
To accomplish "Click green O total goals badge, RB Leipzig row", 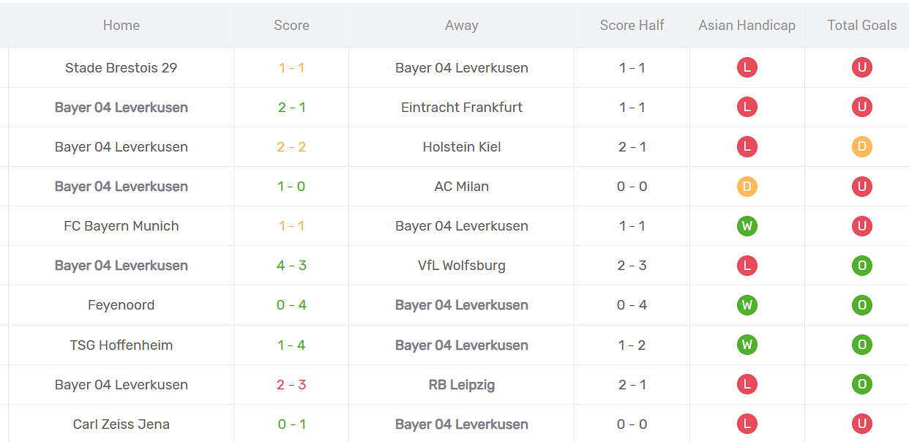I will tap(861, 384).
